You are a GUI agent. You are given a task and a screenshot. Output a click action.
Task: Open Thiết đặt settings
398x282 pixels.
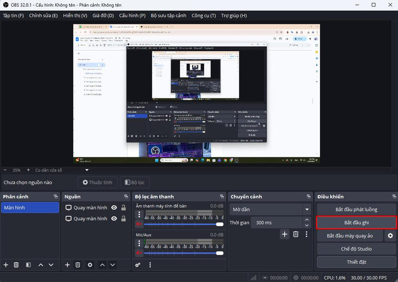point(356,262)
